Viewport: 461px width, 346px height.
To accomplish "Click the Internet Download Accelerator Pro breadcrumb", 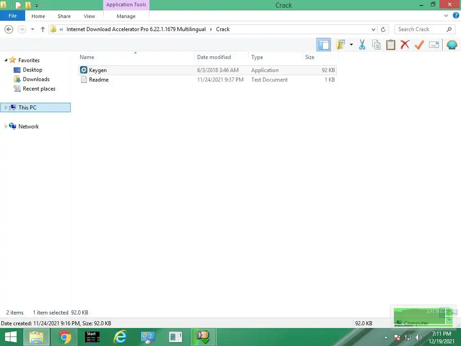I will point(136,29).
